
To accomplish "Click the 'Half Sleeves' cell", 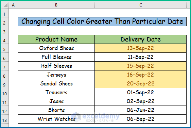I will pos(56,66).
